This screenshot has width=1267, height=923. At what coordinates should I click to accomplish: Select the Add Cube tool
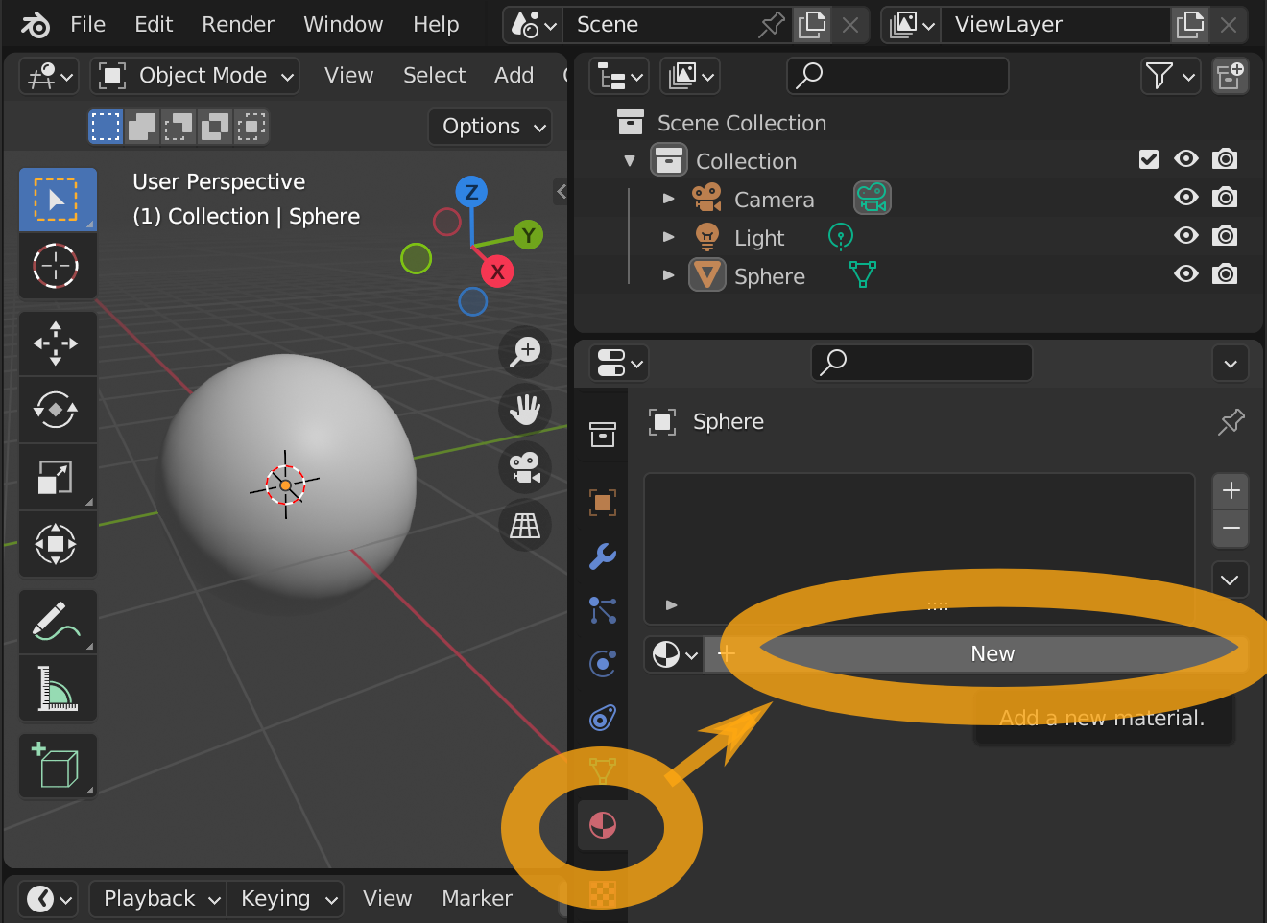pos(58,766)
